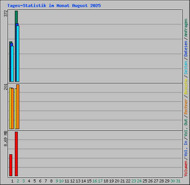The image size is (190, 185).
Task: Click day 15 on the x-axis
Action: click(x=89, y=181)
